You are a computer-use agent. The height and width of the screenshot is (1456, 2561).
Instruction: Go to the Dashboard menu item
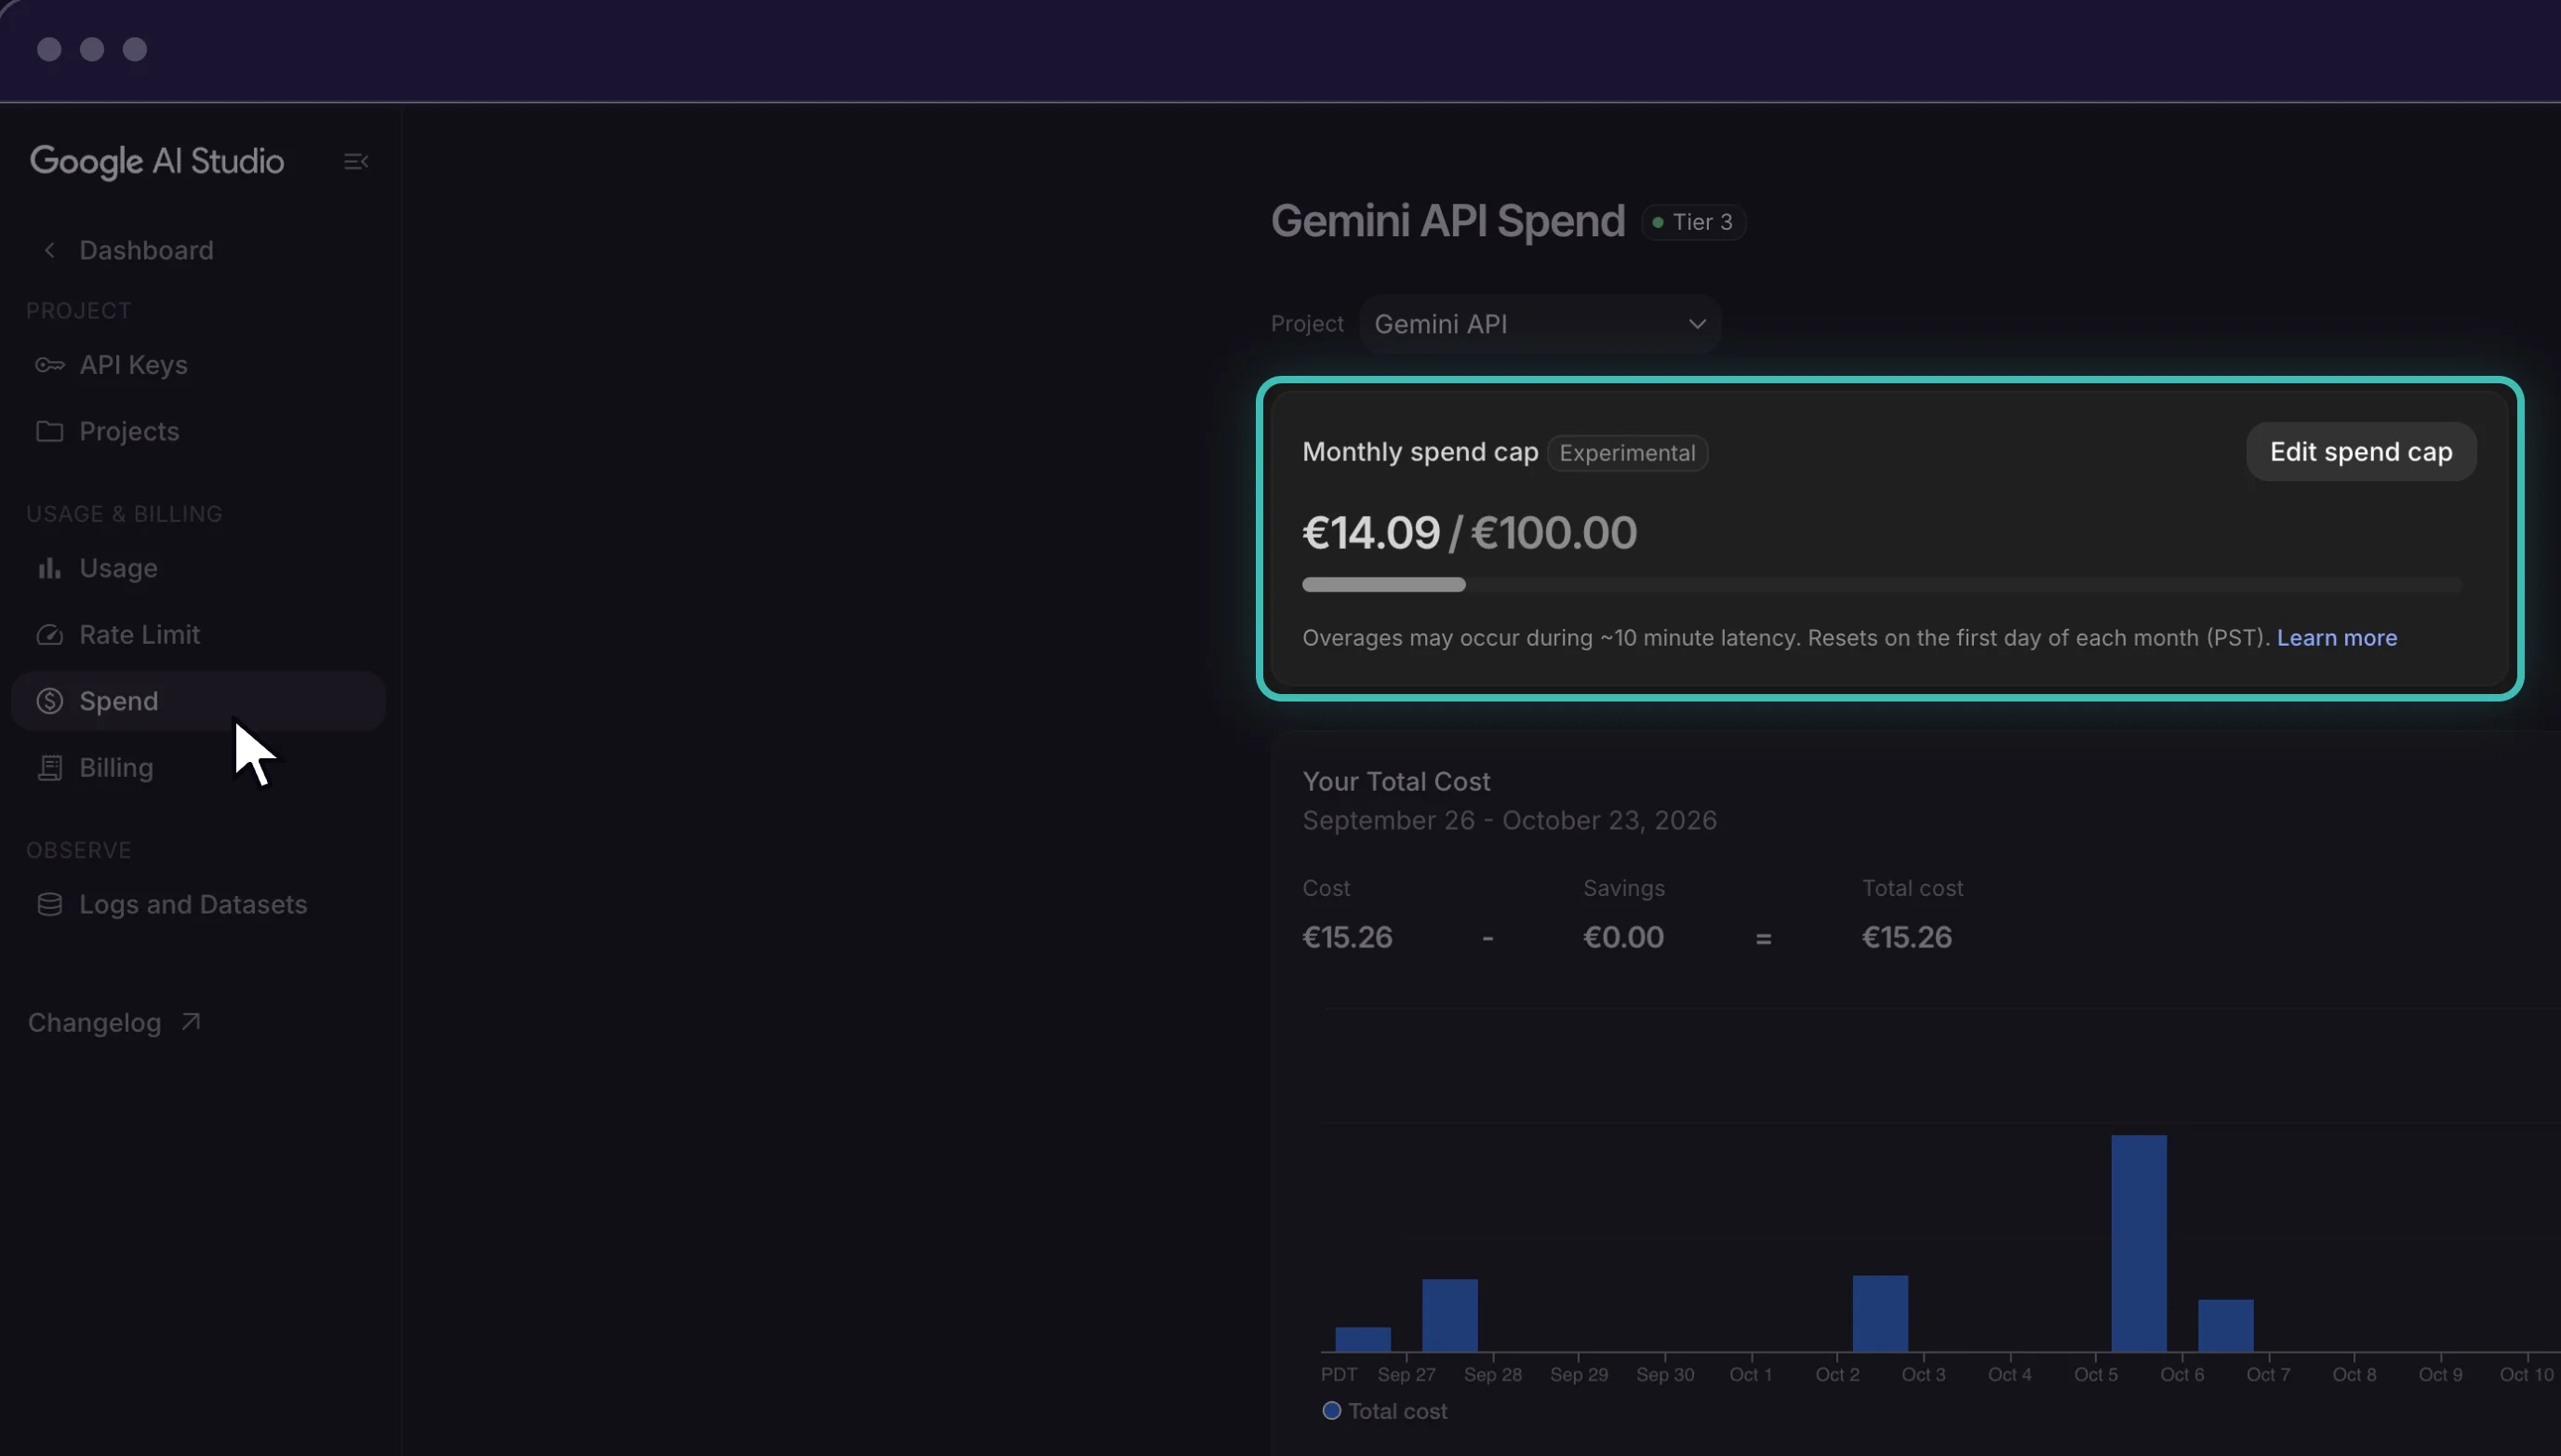coord(146,250)
